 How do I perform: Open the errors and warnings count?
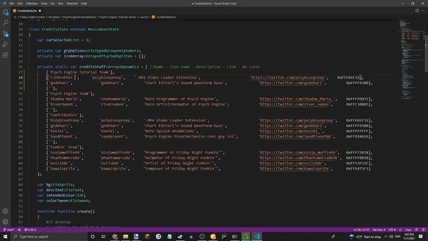click(x=30, y=230)
